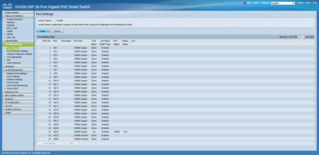Click the Logout link
Image resolution: width=319 pixels, height=155 pixels.
300,3
